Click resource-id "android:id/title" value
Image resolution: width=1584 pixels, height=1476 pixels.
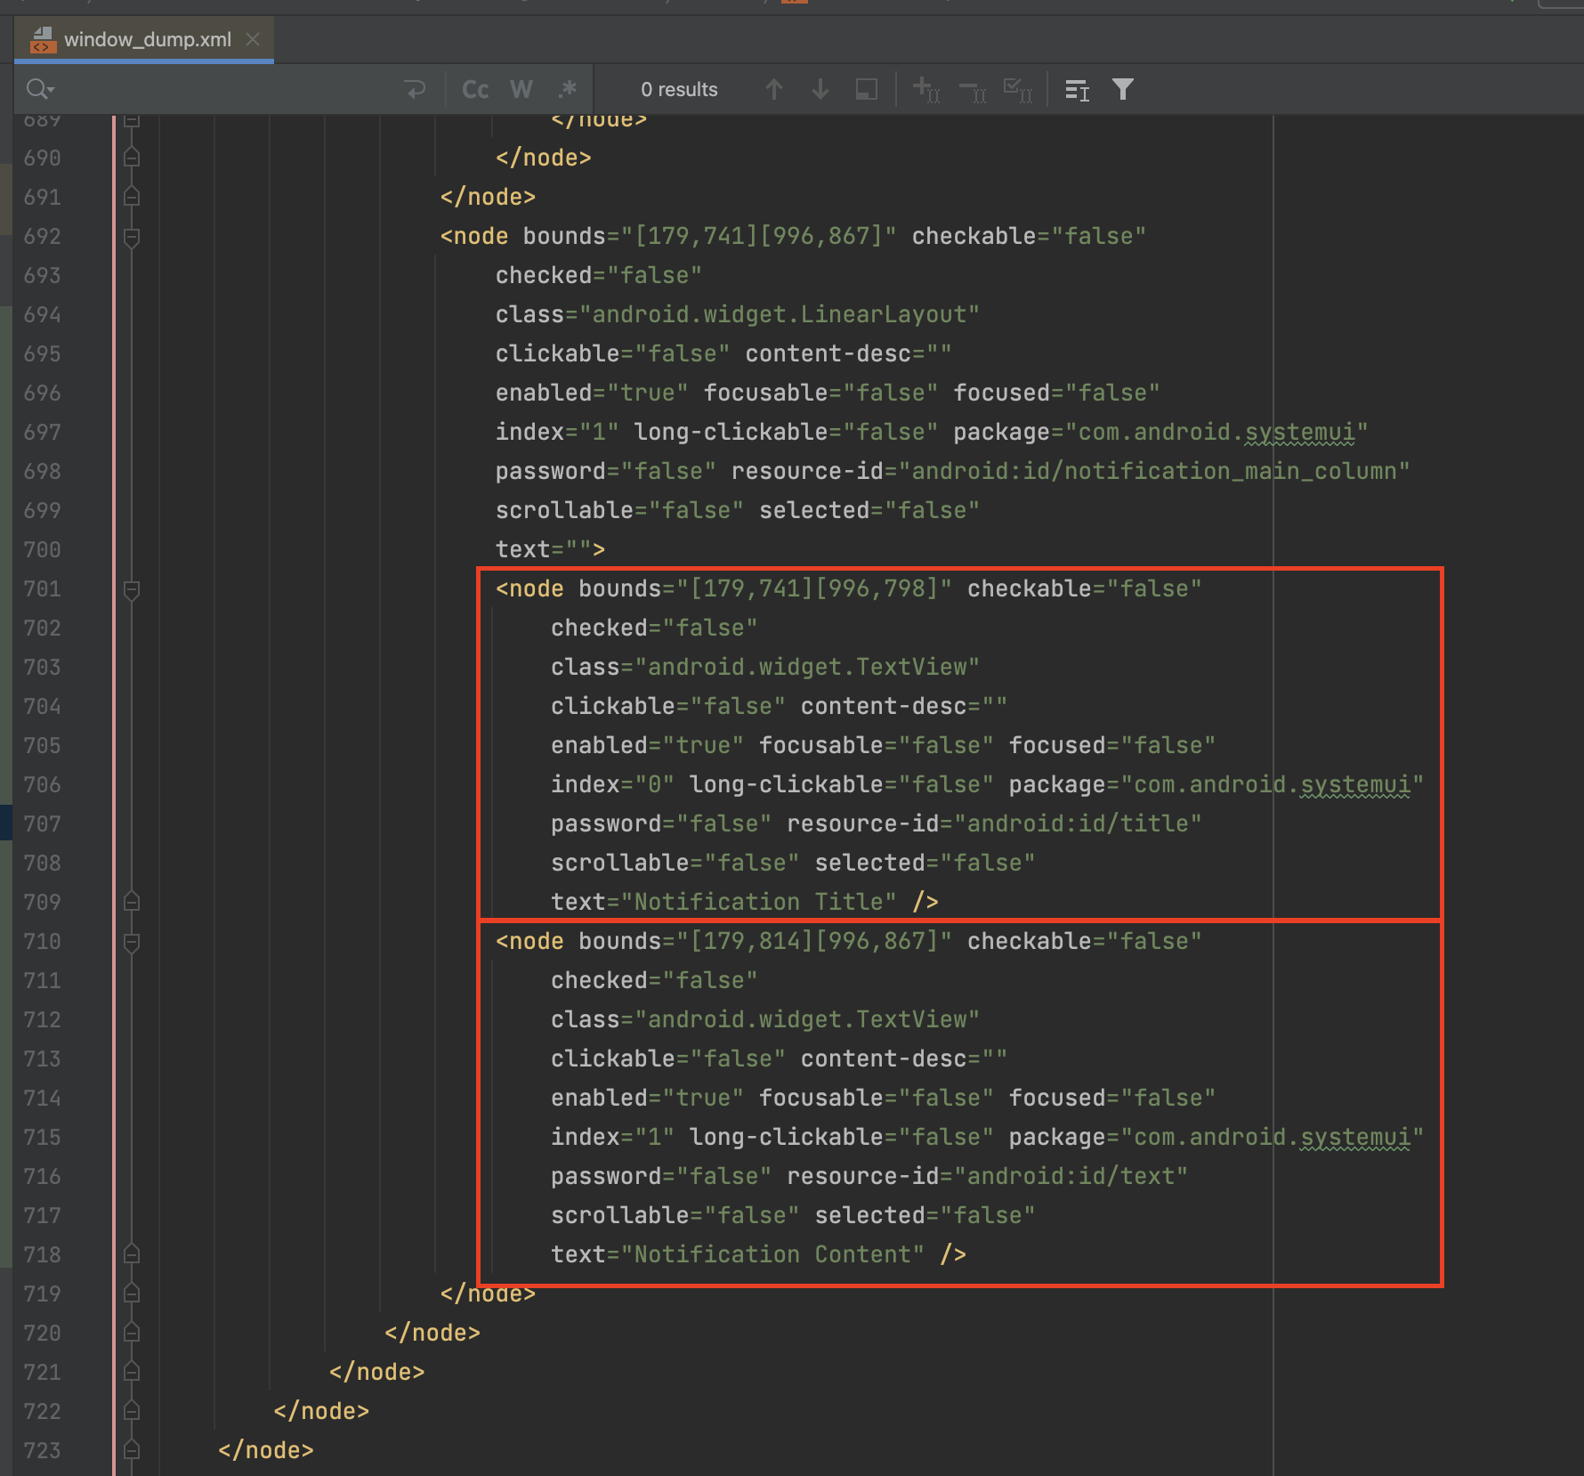(x=1078, y=823)
